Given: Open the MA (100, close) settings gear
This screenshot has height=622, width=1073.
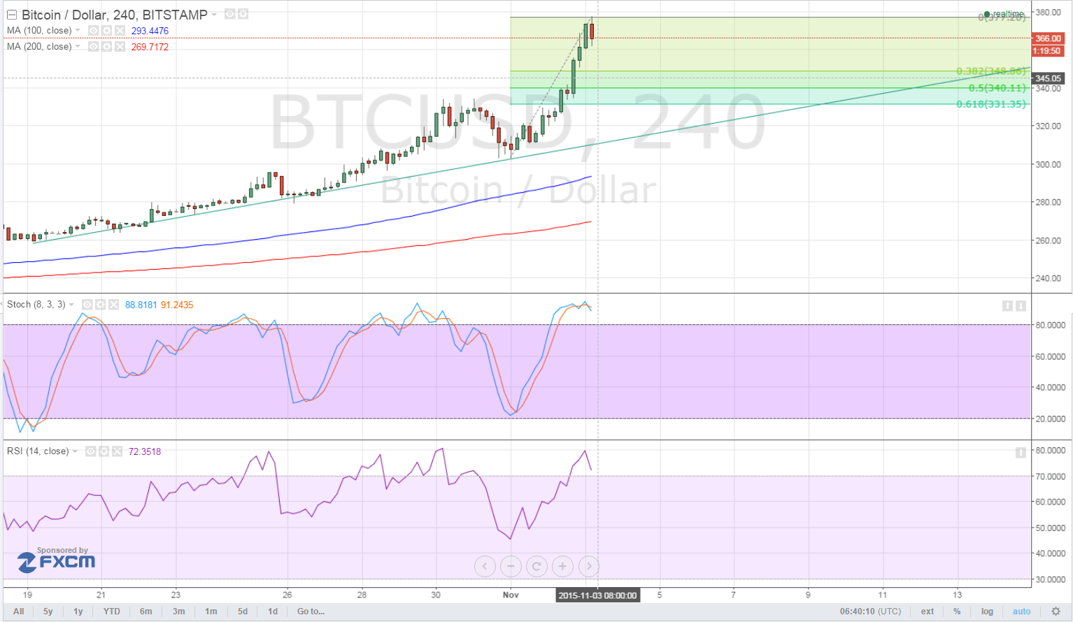Looking at the screenshot, I should point(106,30).
